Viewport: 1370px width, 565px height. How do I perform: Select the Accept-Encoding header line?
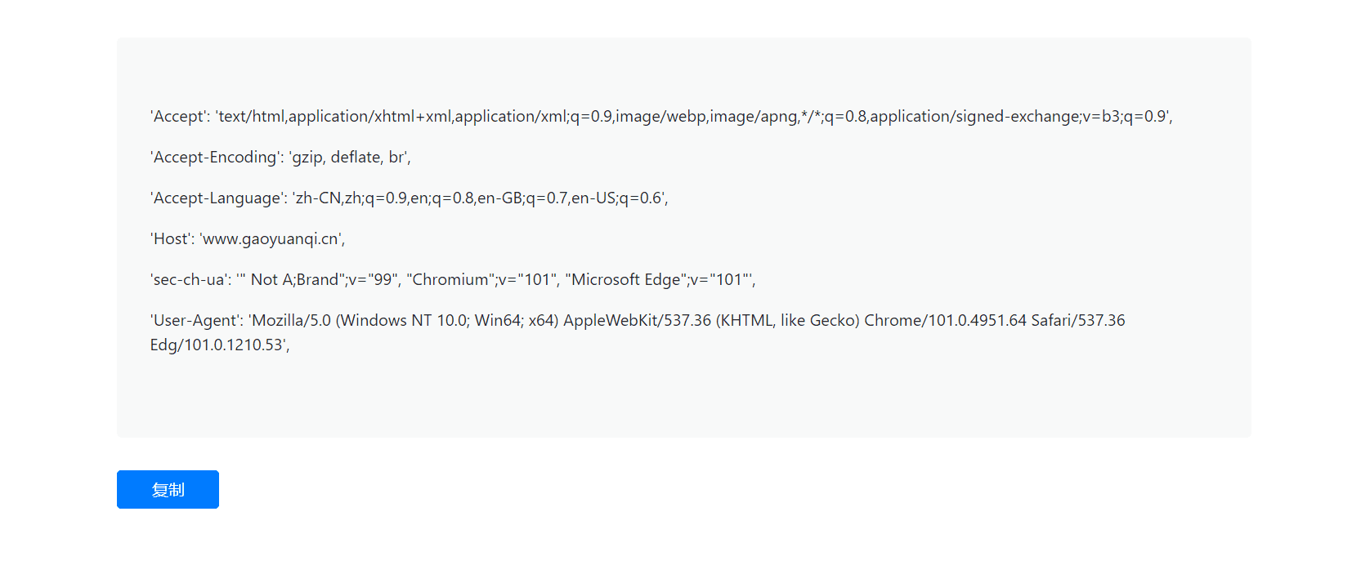[278, 157]
